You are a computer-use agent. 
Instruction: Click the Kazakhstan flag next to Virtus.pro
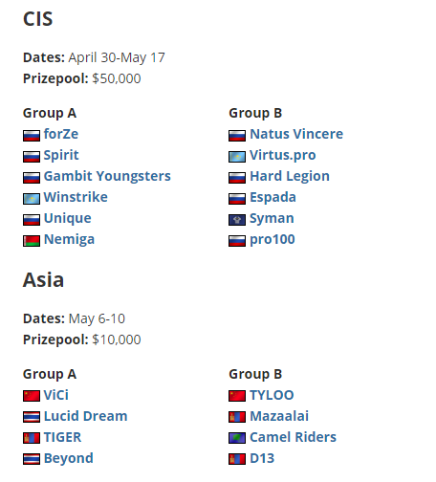pos(237,156)
